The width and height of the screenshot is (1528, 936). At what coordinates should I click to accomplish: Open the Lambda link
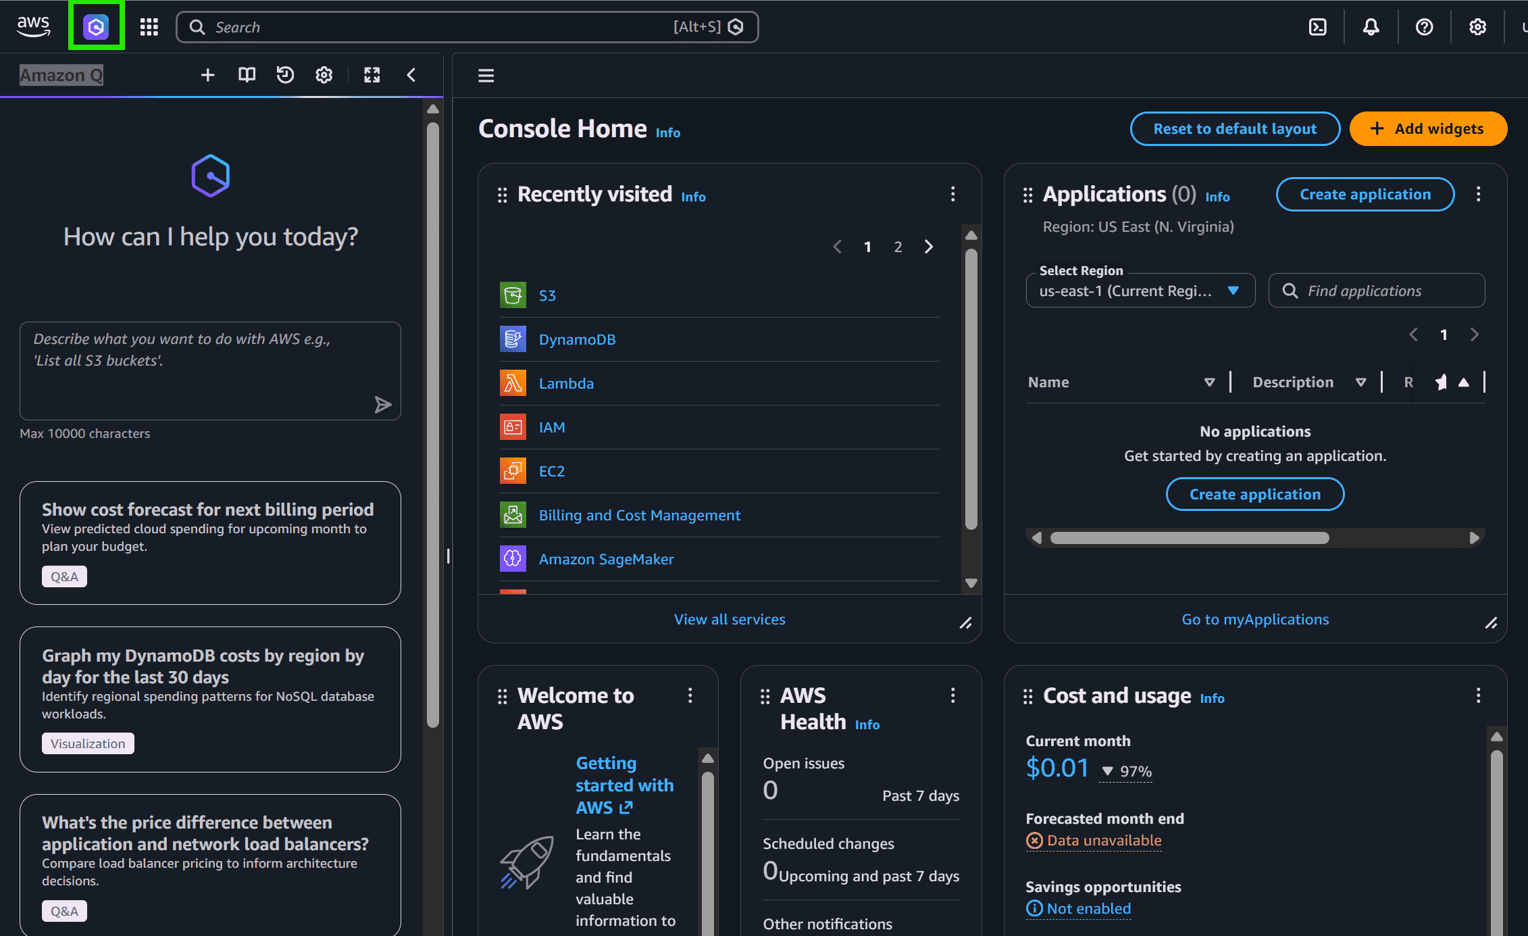[566, 383]
